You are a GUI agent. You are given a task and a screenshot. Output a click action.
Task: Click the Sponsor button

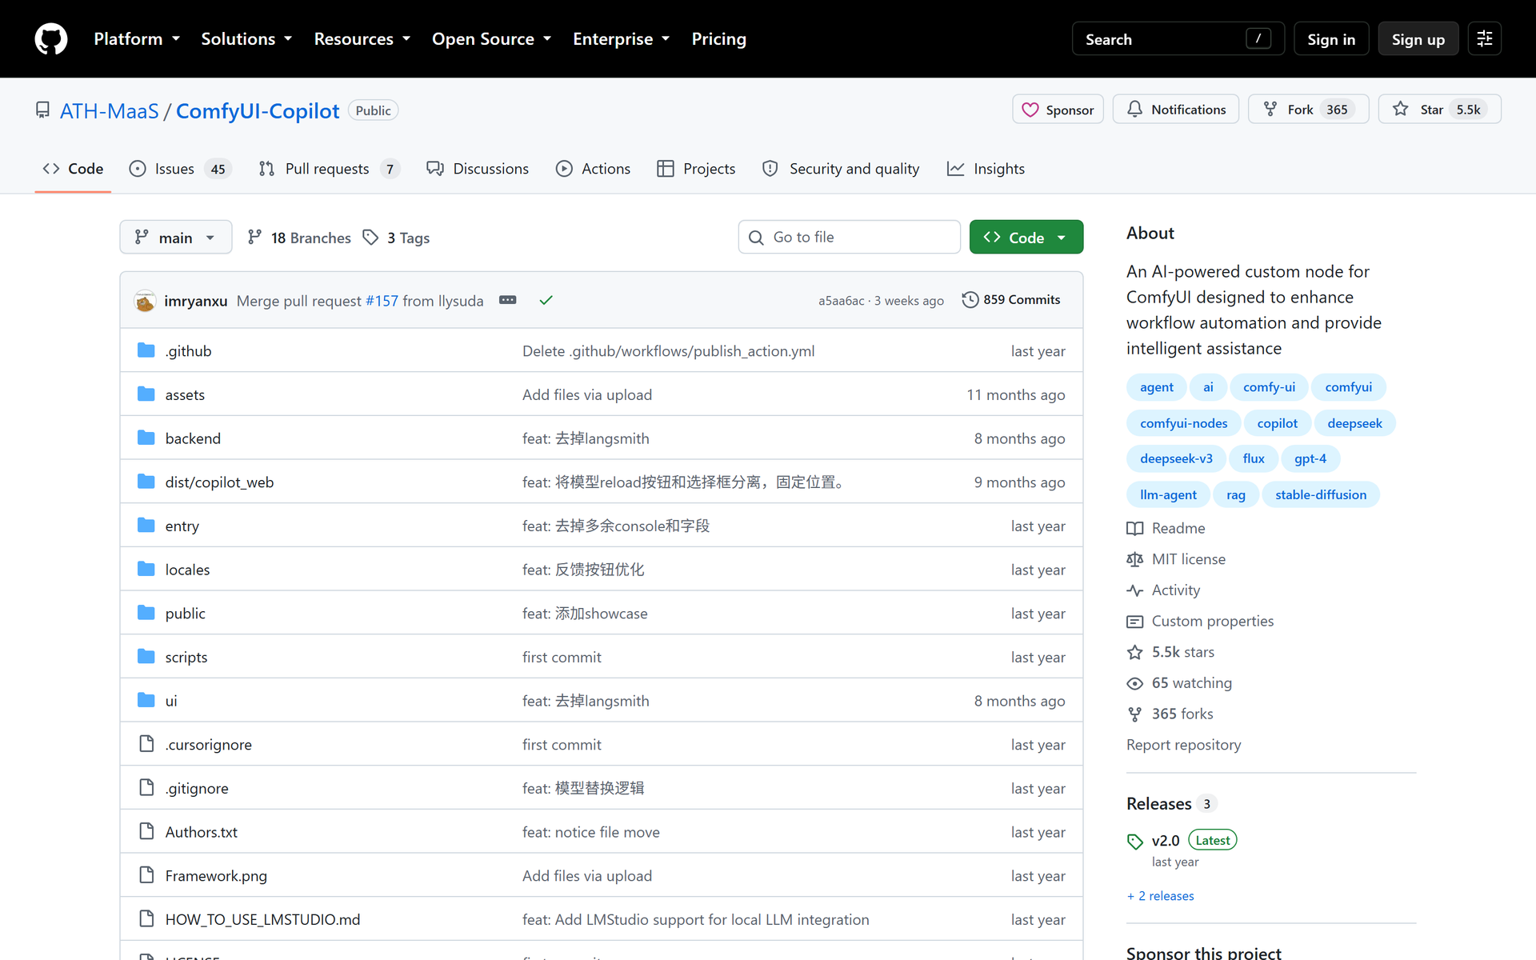pos(1058,110)
